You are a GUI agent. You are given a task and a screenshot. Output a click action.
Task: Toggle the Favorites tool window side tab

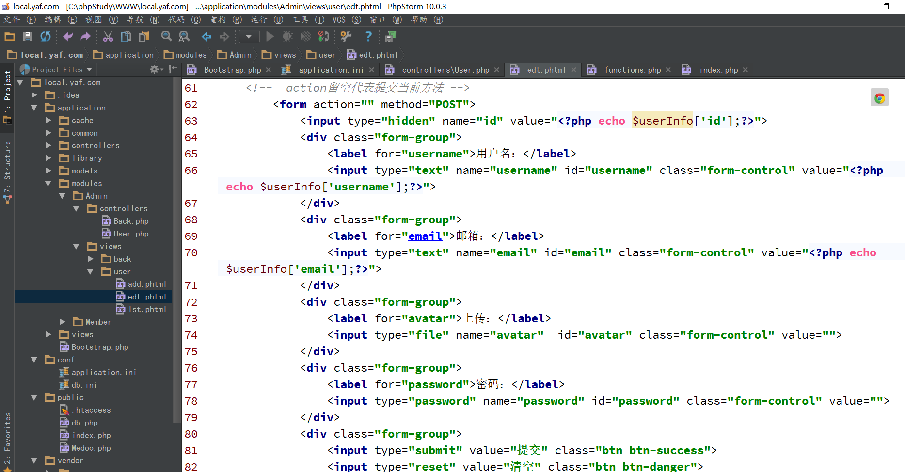7,436
